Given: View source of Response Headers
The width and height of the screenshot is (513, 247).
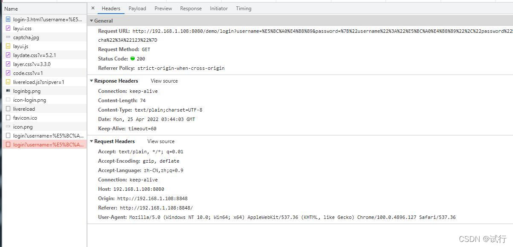Looking at the screenshot, I should click(x=164, y=81).
